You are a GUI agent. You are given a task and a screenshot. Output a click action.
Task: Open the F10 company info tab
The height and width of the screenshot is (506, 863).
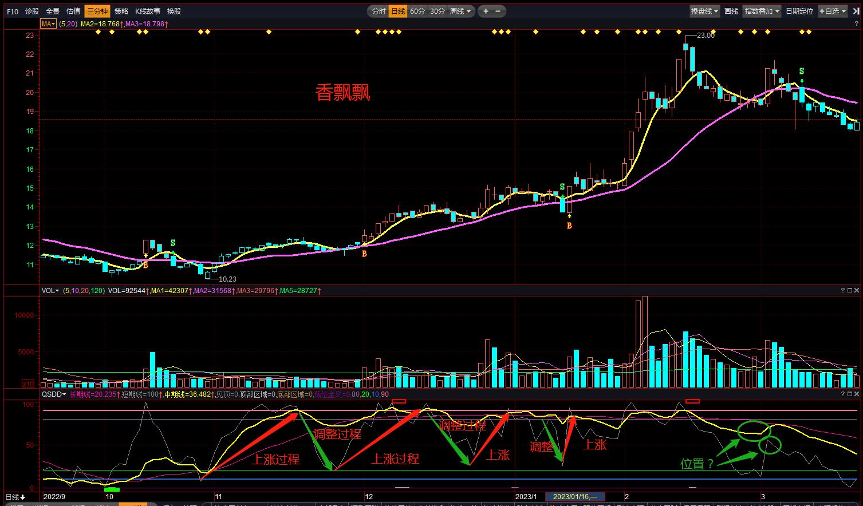[13, 11]
